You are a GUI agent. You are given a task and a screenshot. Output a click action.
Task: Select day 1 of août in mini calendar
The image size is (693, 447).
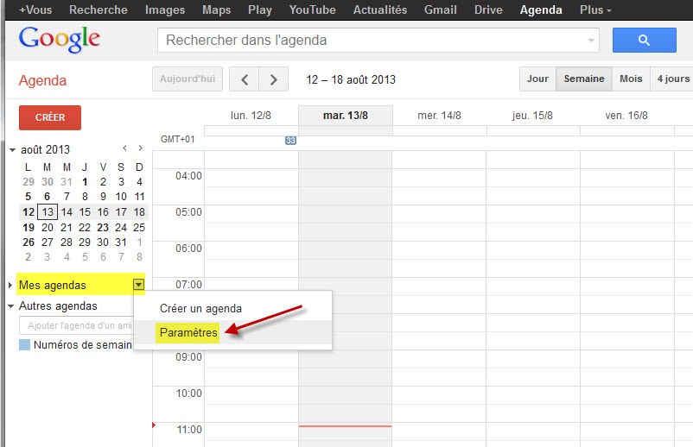coord(85,182)
